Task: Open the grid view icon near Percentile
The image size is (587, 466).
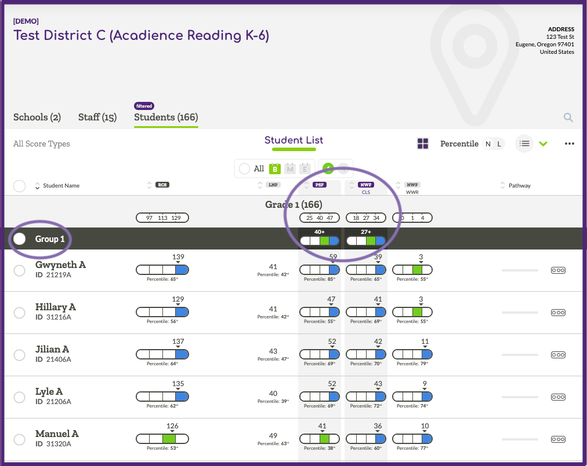Action: click(x=423, y=143)
